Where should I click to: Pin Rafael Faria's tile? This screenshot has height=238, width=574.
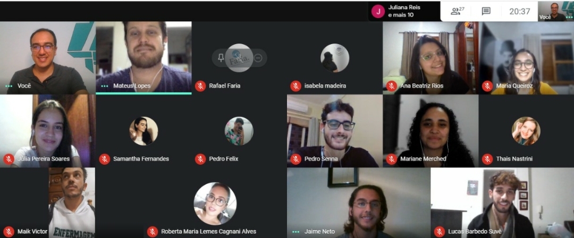(x=221, y=58)
